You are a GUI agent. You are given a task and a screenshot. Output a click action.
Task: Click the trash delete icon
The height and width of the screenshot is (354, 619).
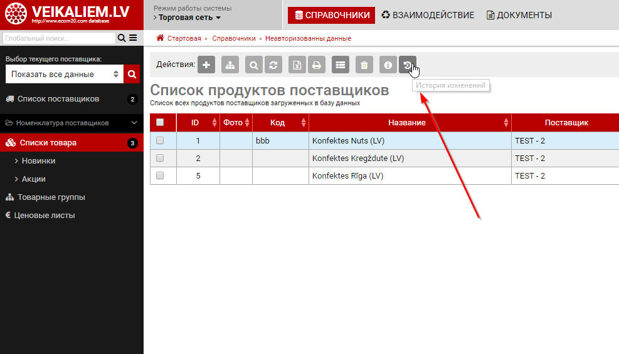point(364,65)
